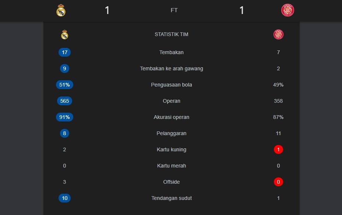Click the Penguasaan bola label
The image size is (342, 215).
(x=172, y=85)
